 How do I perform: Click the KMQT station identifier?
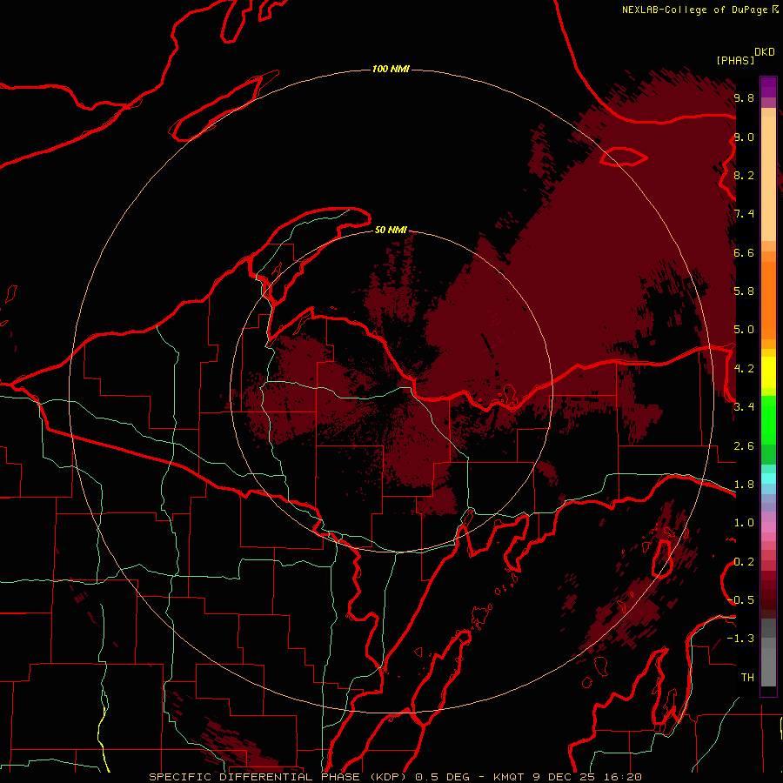click(509, 777)
